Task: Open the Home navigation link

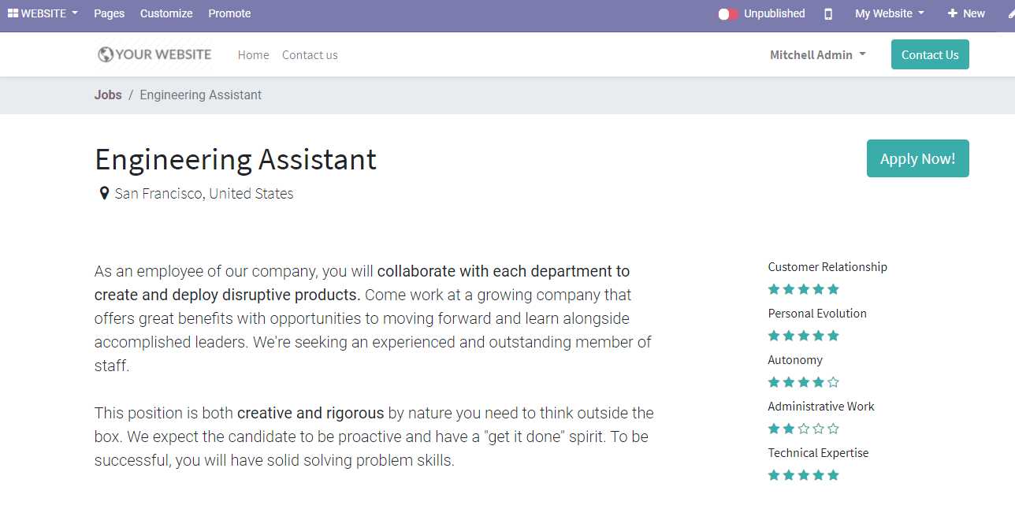Action: 253,54
